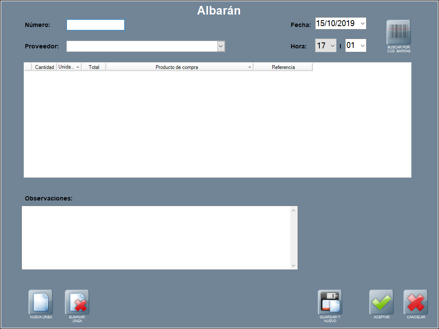
Task: Click into the Número input field
Action: coord(95,25)
